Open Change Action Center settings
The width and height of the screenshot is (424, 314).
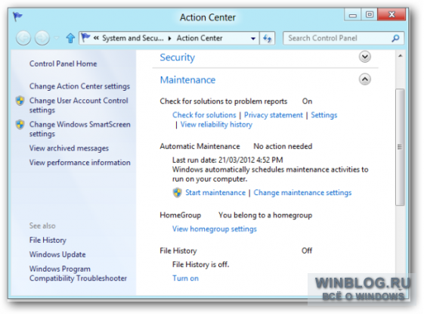[79, 86]
